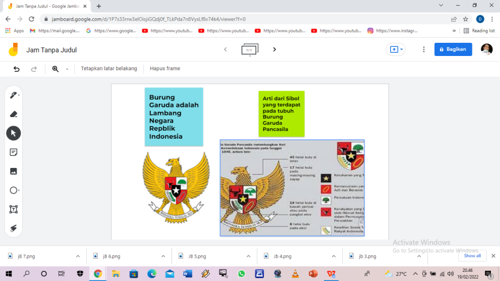The width and height of the screenshot is (500, 281).
Task: Select the blue Burung Garuda sticky note
Action: tap(174, 117)
